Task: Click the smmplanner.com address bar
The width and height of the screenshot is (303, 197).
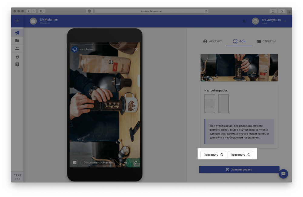Action: pyautogui.click(x=151, y=11)
